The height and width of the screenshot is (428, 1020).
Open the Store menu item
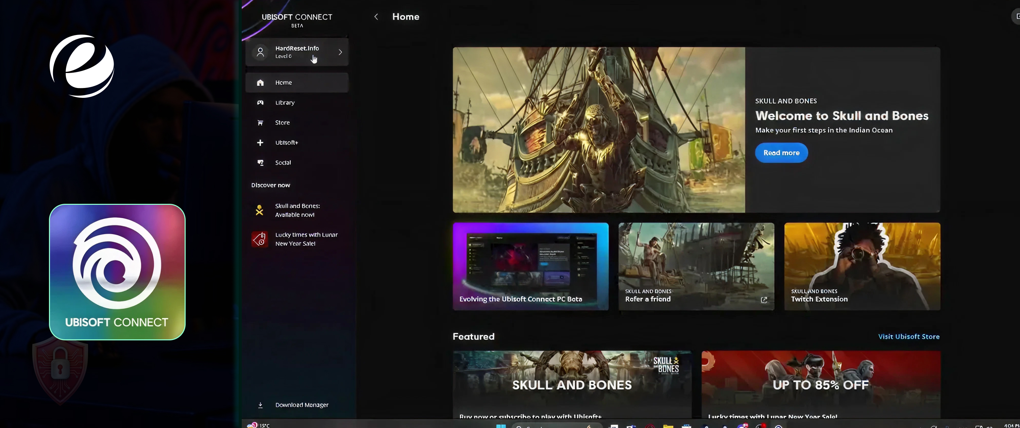[x=282, y=123]
